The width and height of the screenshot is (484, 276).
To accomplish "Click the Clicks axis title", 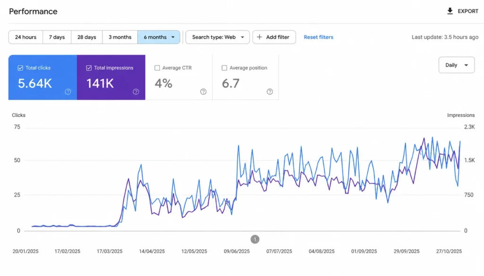I will click(18, 115).
